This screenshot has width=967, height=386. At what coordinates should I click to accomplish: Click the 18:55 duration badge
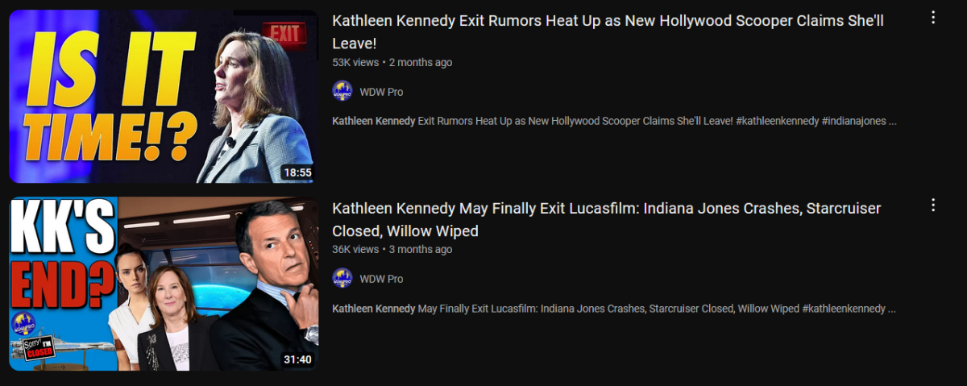point(297,172)
